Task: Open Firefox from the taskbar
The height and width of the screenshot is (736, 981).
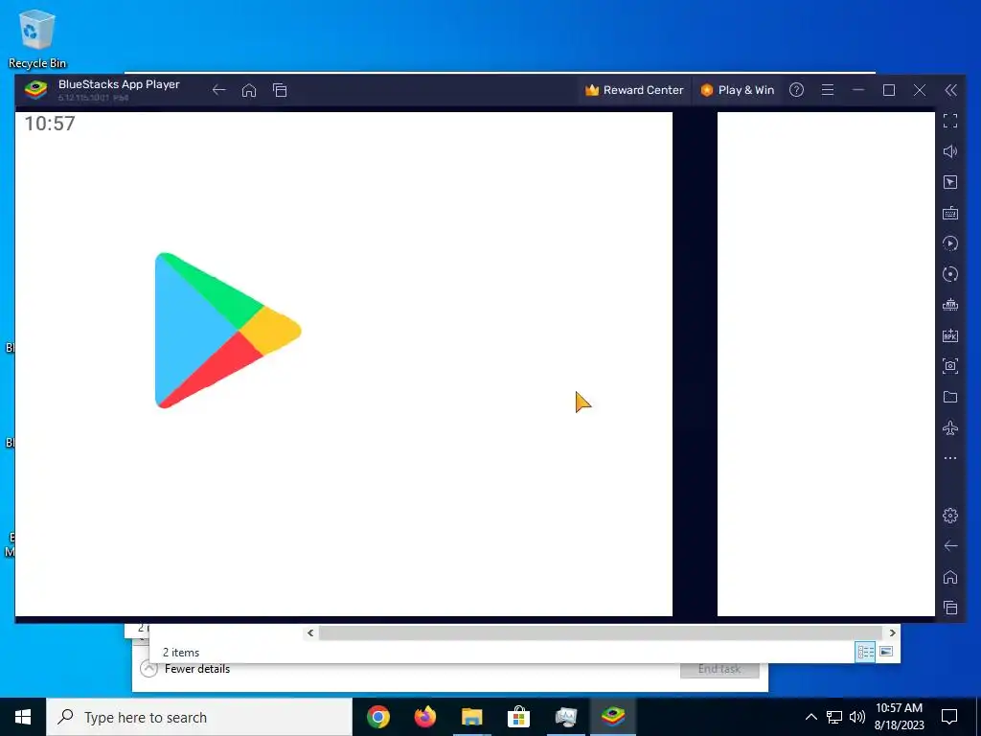Action: pos(425,717)
